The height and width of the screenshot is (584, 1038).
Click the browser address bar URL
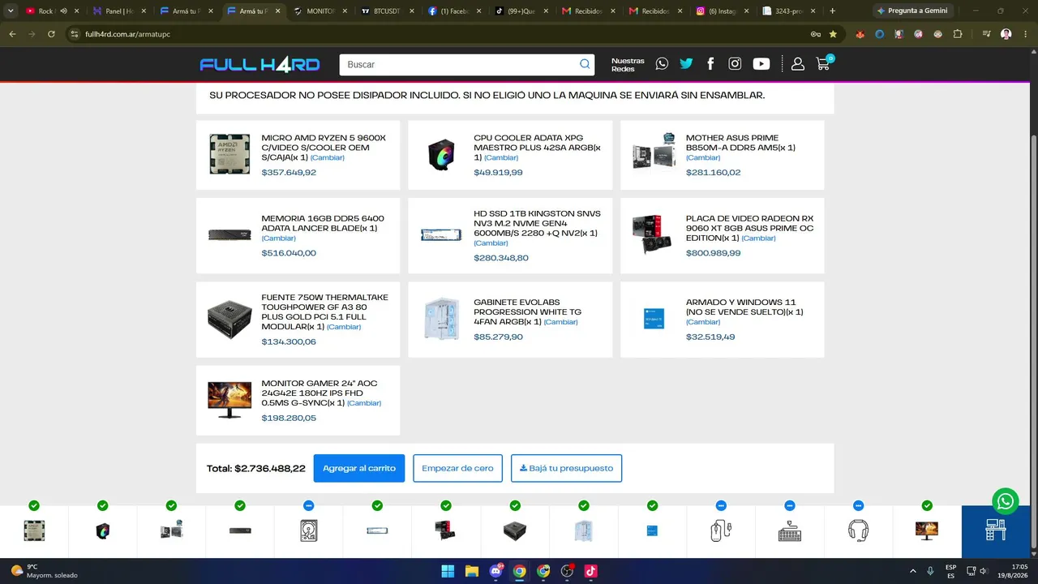click(x=127, y=34)
